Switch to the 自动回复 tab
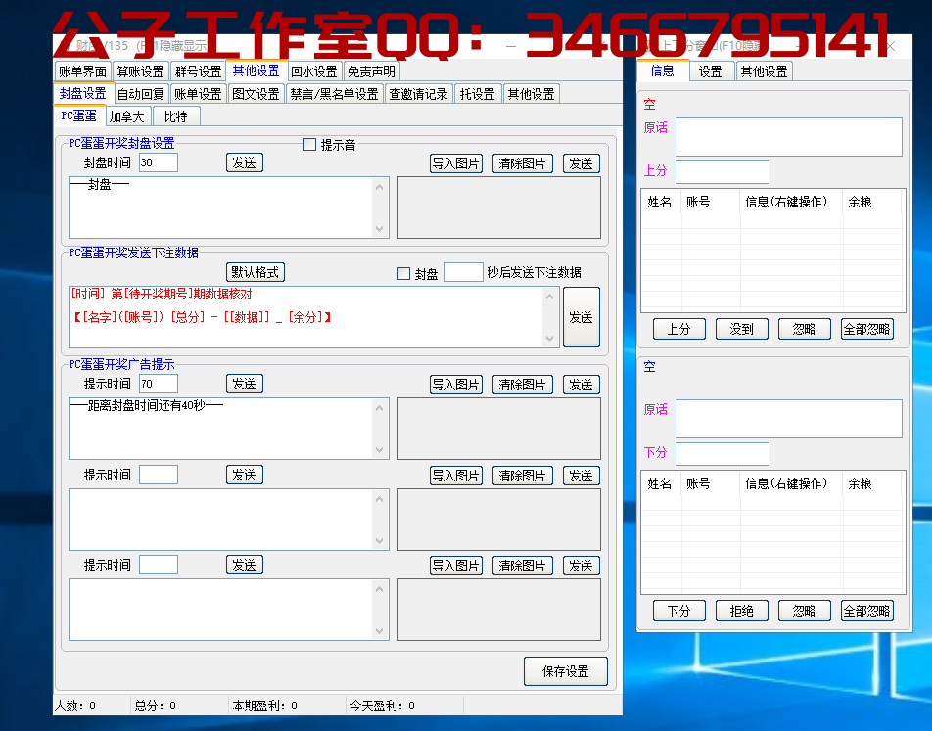This screenshot has height=731, width=932. point(140,95)
